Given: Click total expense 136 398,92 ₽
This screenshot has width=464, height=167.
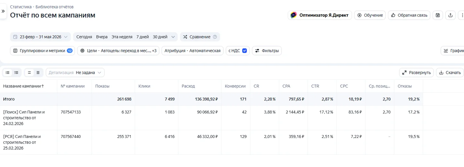Looking at the screenshot, I should click(x=206, y=99).
